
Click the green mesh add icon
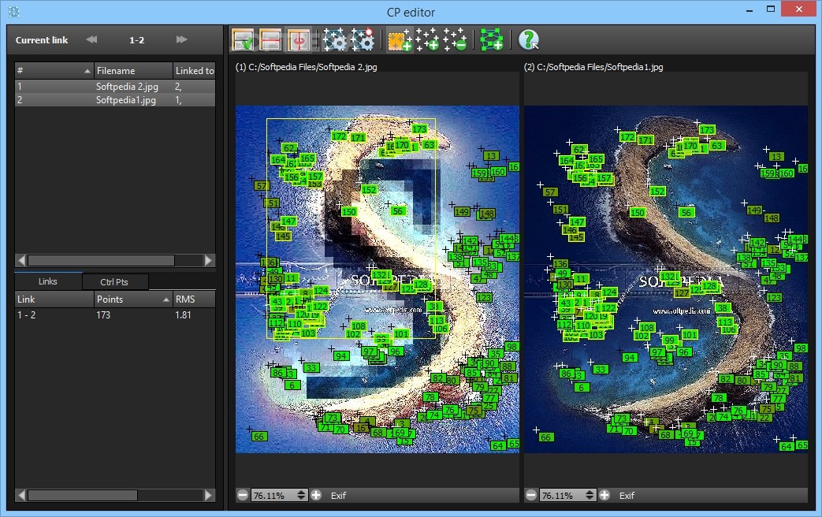coord(492,40)
